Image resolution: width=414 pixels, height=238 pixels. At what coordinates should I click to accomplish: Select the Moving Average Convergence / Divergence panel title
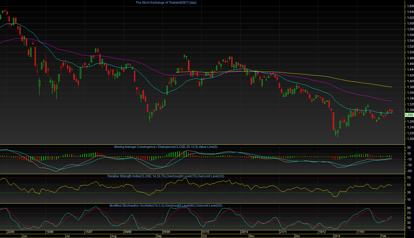click(166, 147)
